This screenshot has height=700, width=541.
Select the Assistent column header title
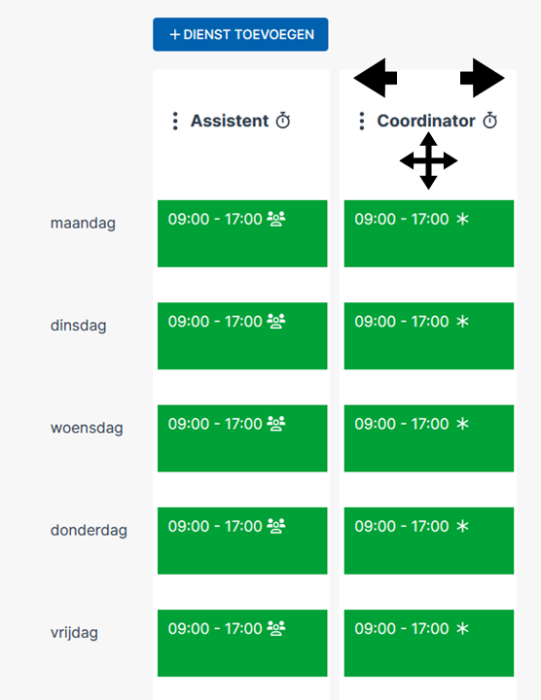pyautogui.click(x=230, y=121)
